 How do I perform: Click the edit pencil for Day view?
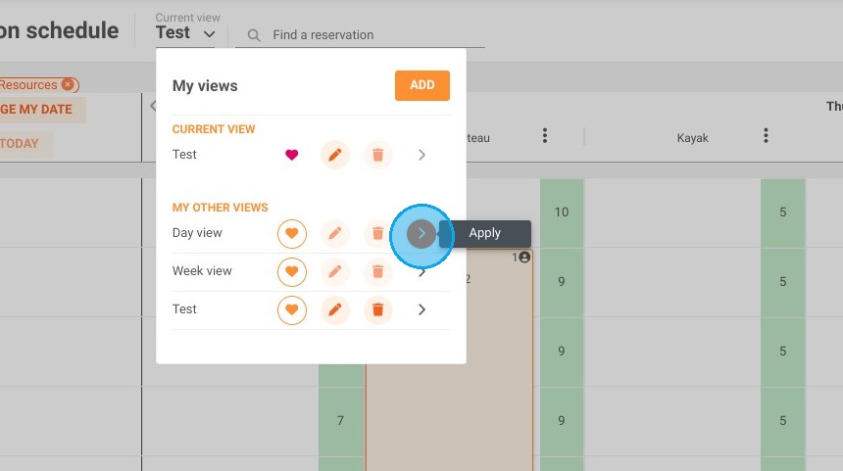(335, 234)
